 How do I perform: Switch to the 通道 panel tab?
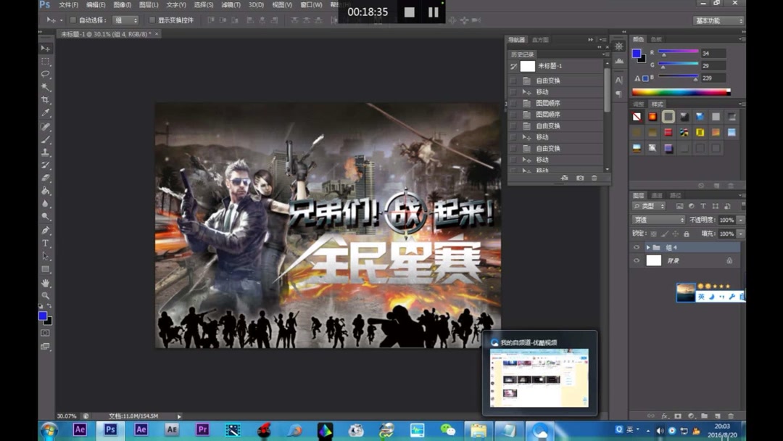click(655, 194)
